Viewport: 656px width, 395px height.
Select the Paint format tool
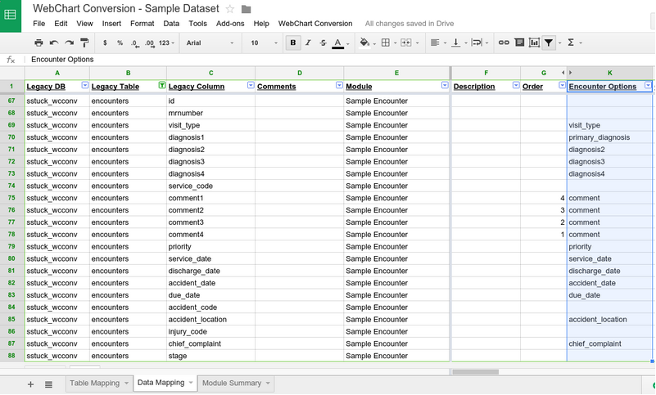86,43
